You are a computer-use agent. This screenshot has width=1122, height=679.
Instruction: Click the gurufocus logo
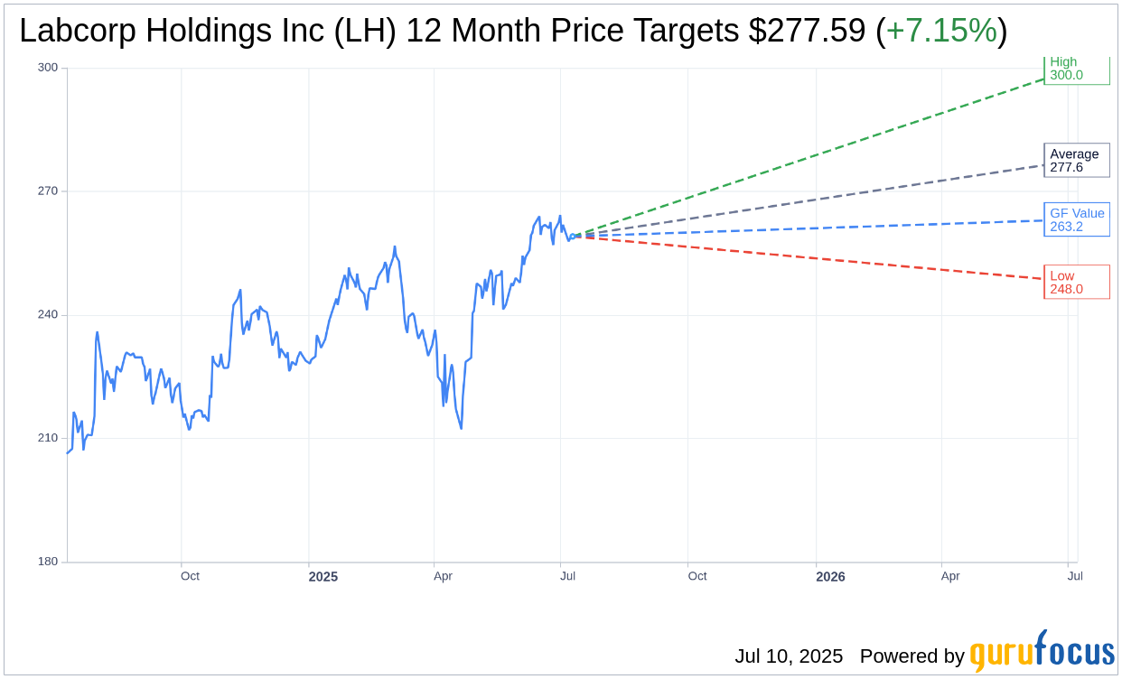tap(1042, 652)
